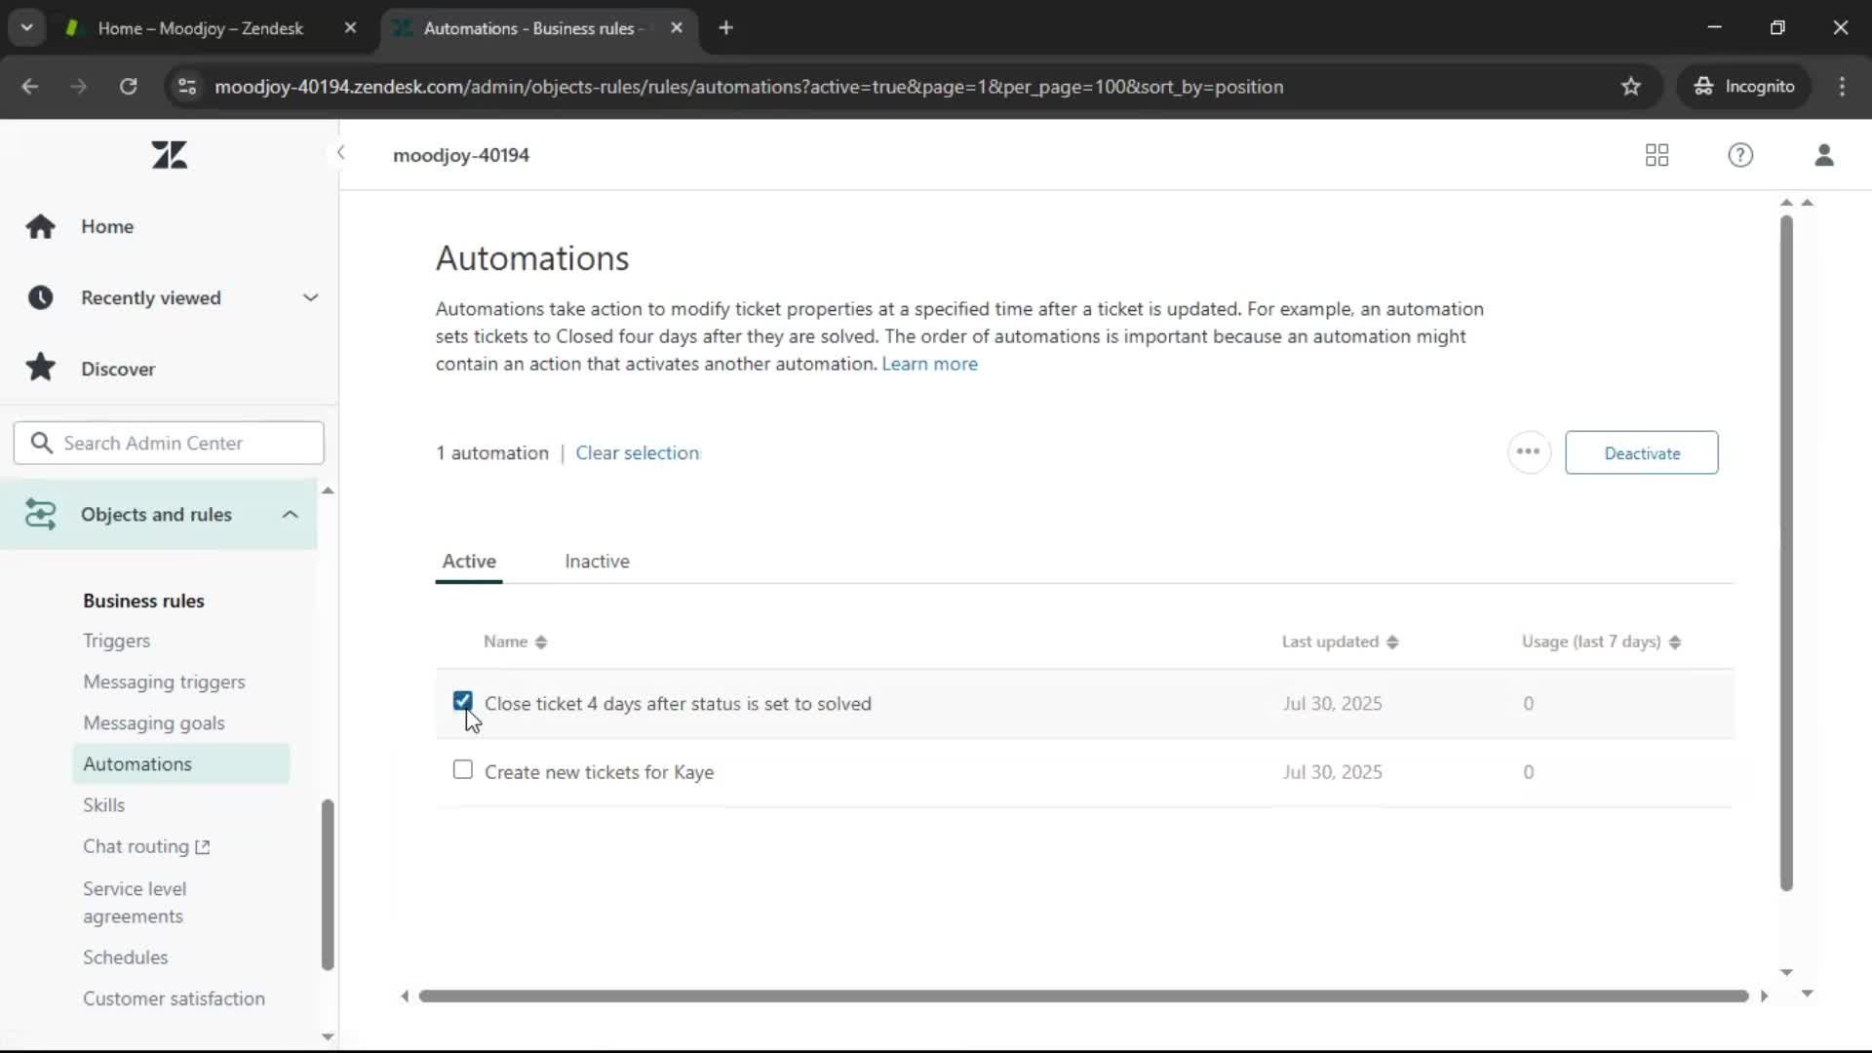Open Close ticket 4 days after solved automation
1872x1053 pixels.
[x=678, y=704]
